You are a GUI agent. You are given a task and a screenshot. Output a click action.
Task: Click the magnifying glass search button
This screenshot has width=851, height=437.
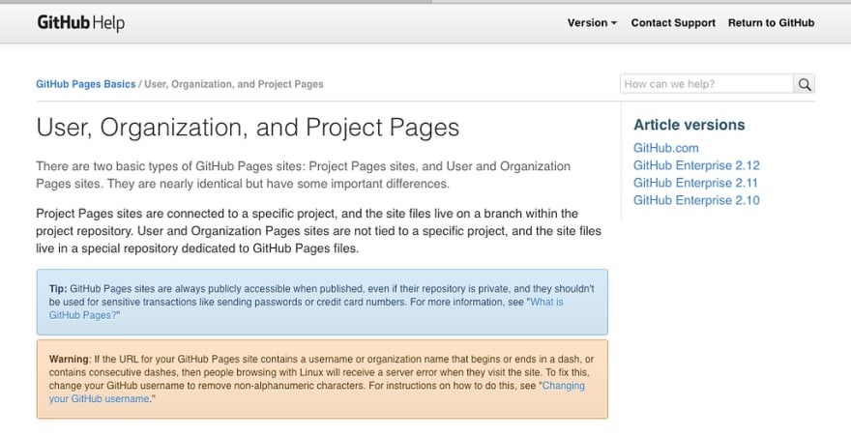click(x=805, y=84)
